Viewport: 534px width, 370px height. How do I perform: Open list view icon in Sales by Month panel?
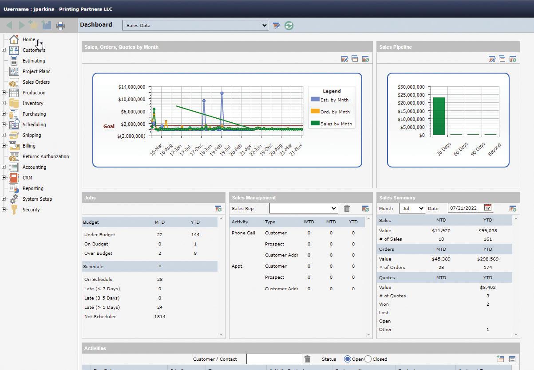[355, 58]
